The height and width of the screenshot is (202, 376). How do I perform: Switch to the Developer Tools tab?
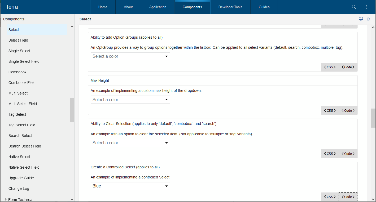pos(230,7)
